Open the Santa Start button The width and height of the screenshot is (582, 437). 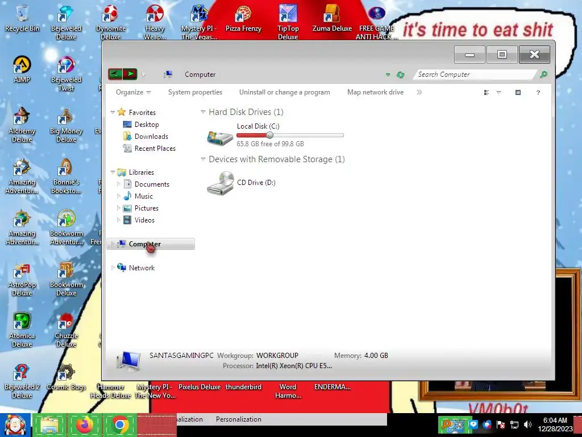pyautogui.click(x=15, y=425)
